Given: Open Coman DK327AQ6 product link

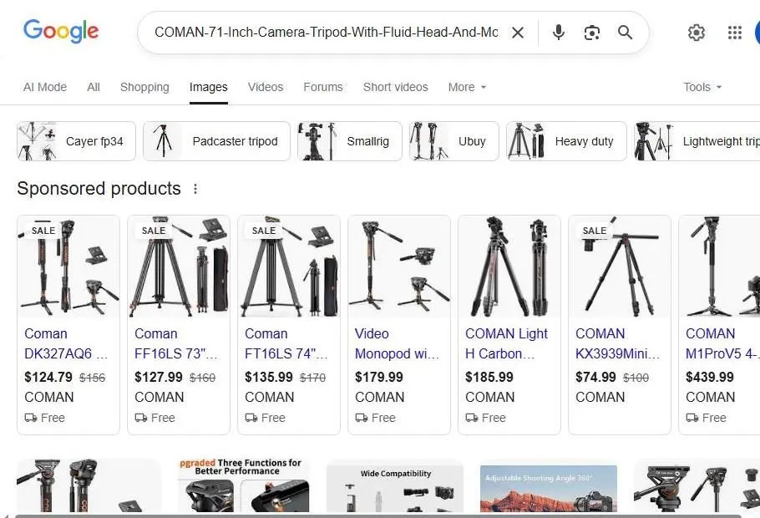Looking at the screenshot, I should click(x=66, y=343).
